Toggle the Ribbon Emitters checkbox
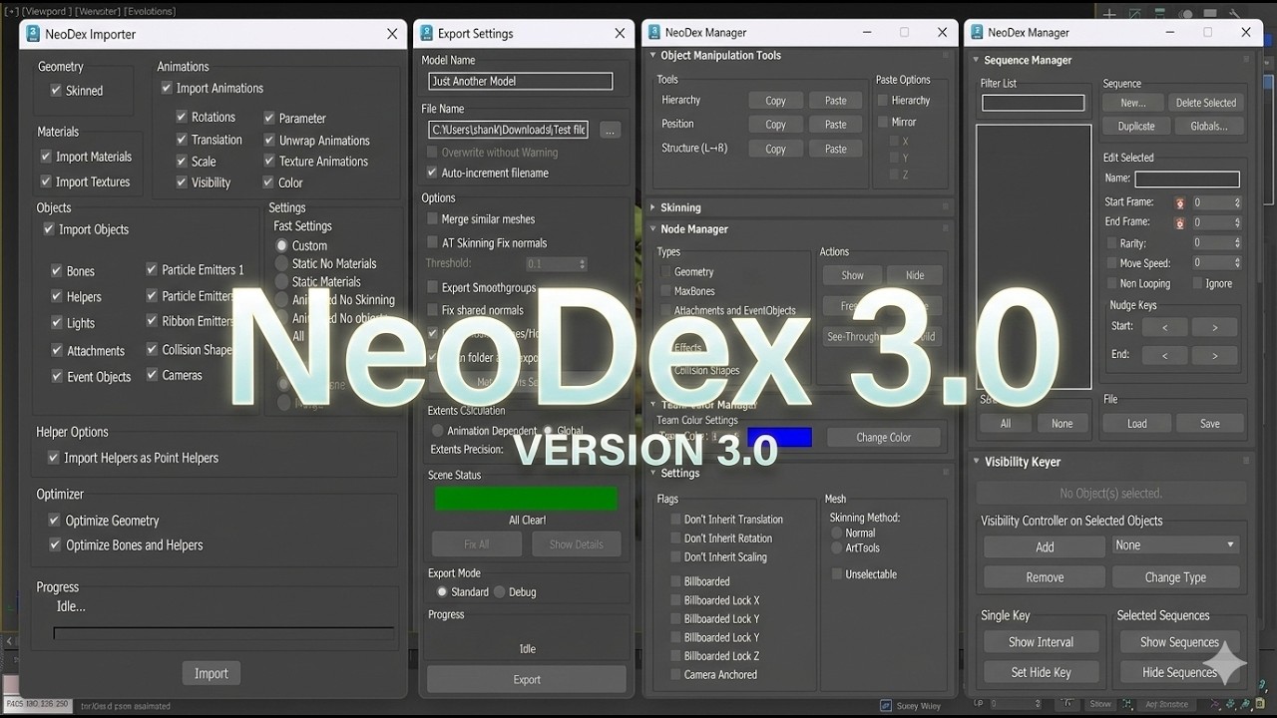Screen dimensions: 1277x718 coord(152,321)
